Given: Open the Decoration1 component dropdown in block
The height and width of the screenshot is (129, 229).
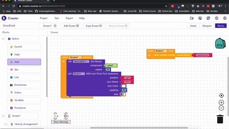Looking at the screenshot, I should coord(81,61).
